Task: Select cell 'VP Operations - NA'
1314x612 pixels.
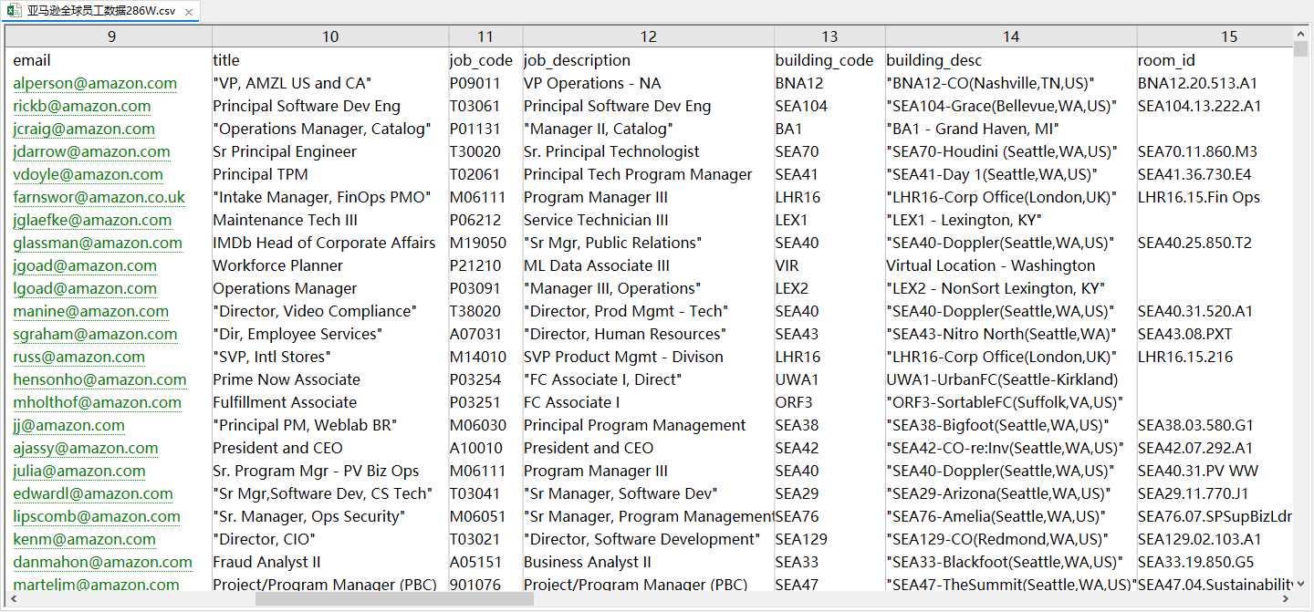Action: (x=648, y=83)
